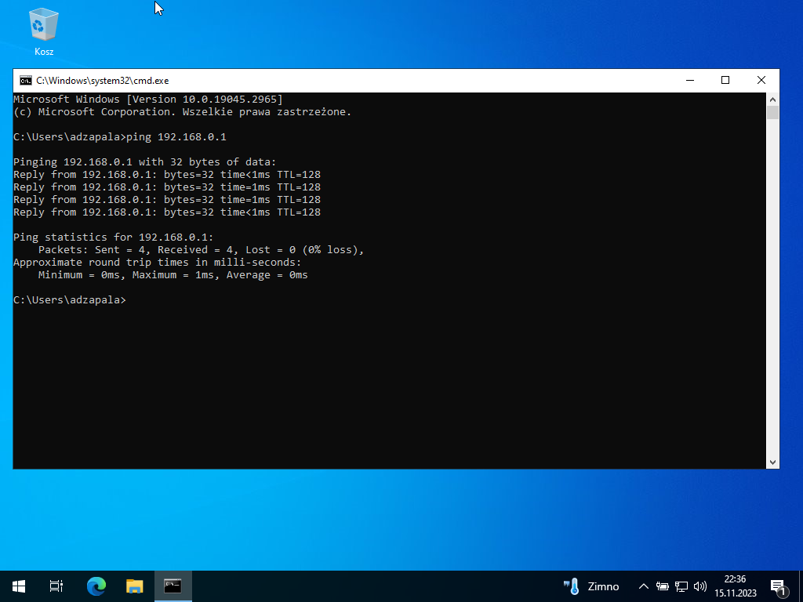Minimize the cmd.exe window

pos(690,81)
